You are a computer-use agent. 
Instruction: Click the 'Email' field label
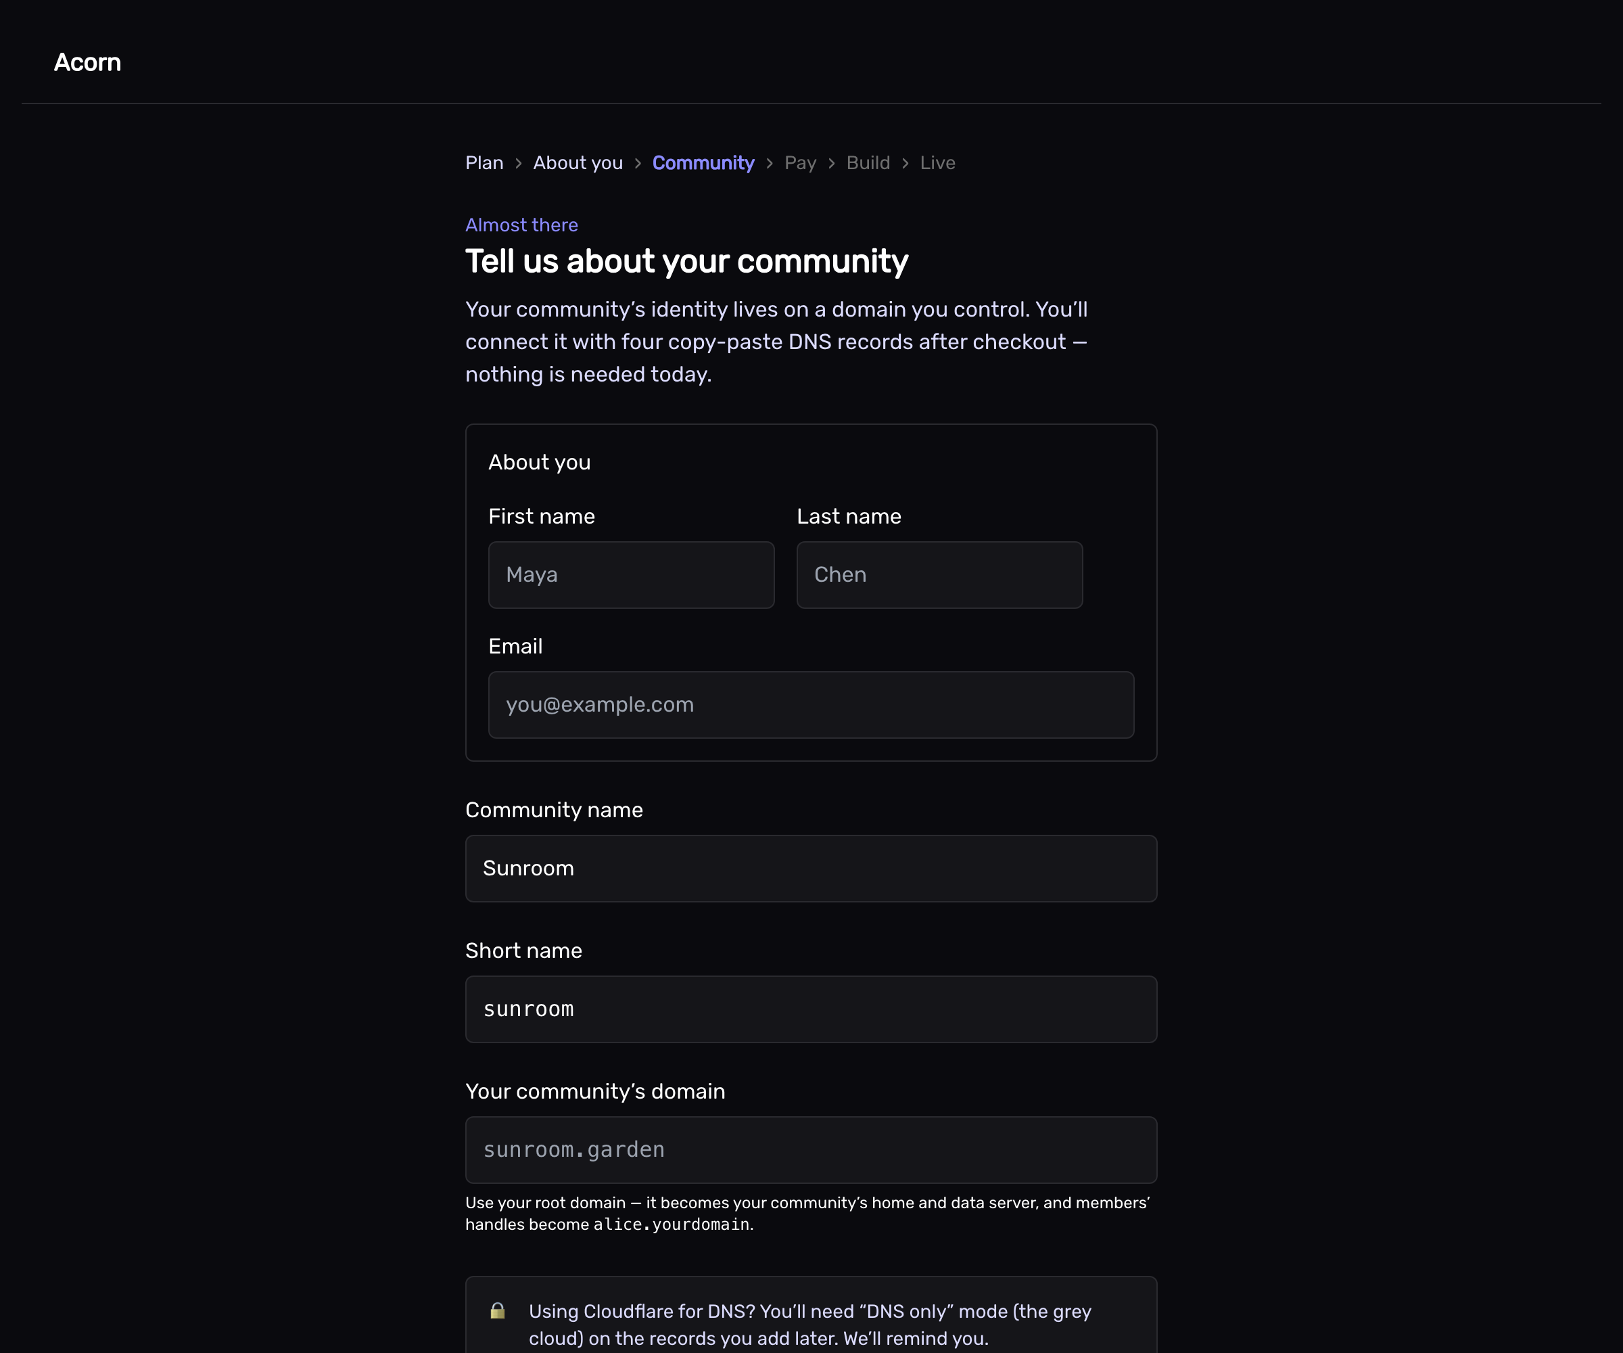[x=515, y=646]
